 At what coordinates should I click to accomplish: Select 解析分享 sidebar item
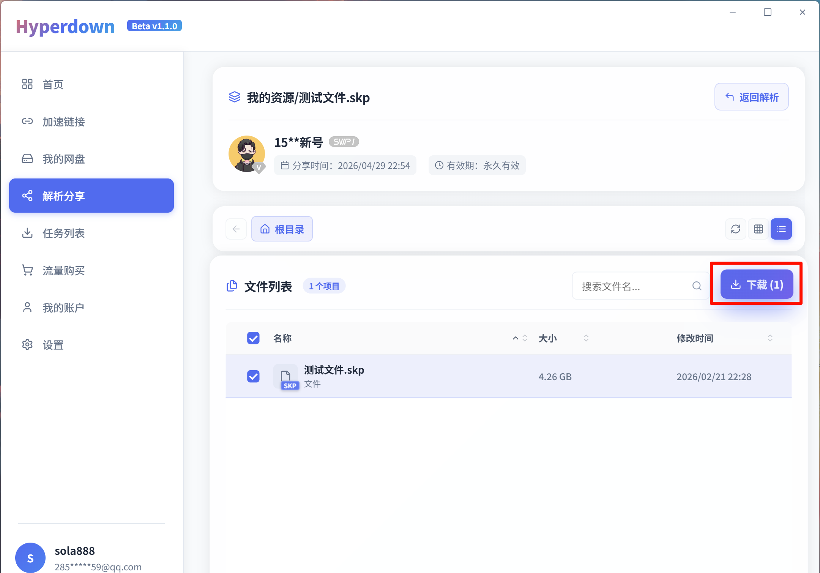pos(91,196)
